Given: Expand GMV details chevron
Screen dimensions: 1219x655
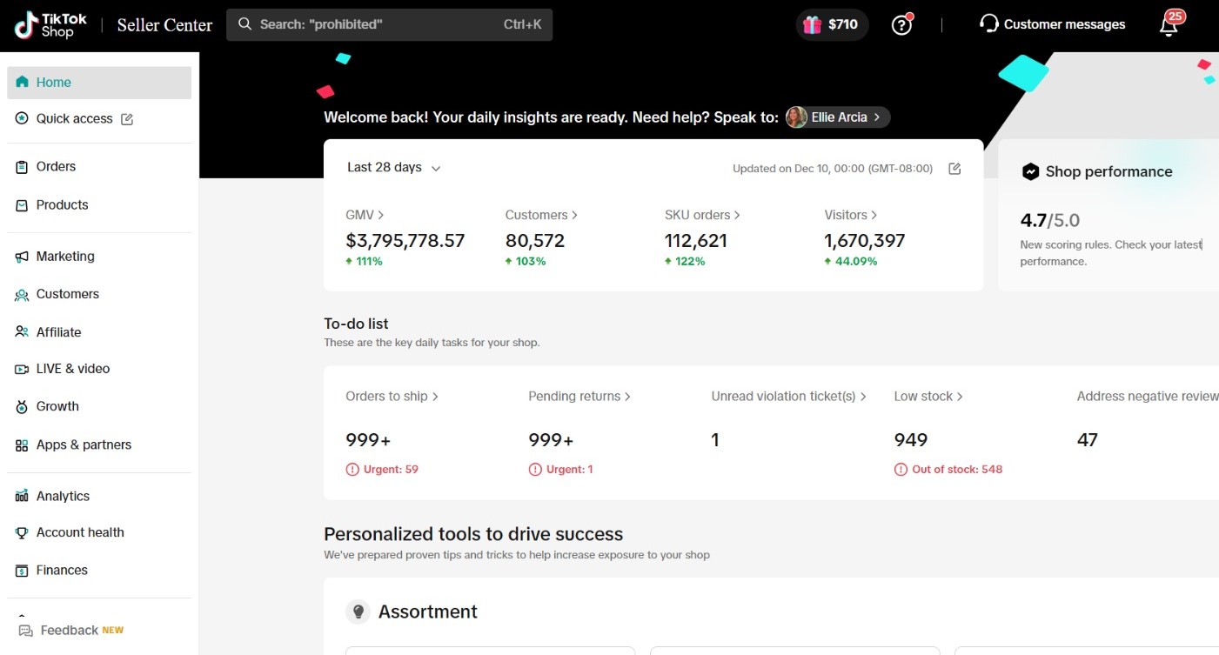Looking at the screenshot, I should coord(381,215).
